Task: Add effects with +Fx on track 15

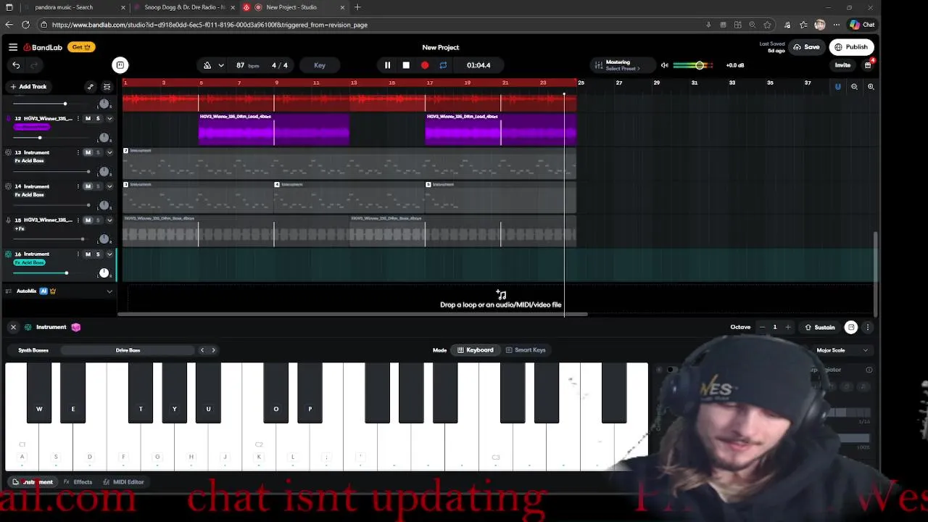Action: pyautogui.click(x=20, y=229)
